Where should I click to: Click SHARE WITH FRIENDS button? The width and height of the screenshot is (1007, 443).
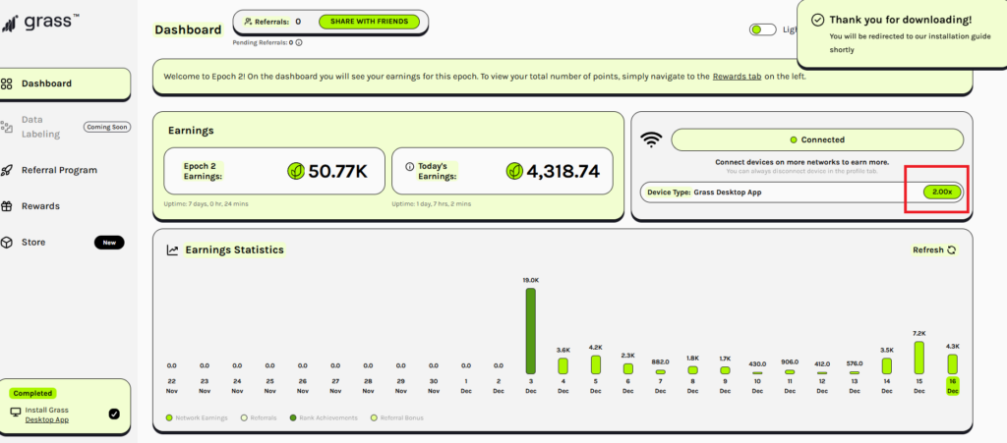370,22
